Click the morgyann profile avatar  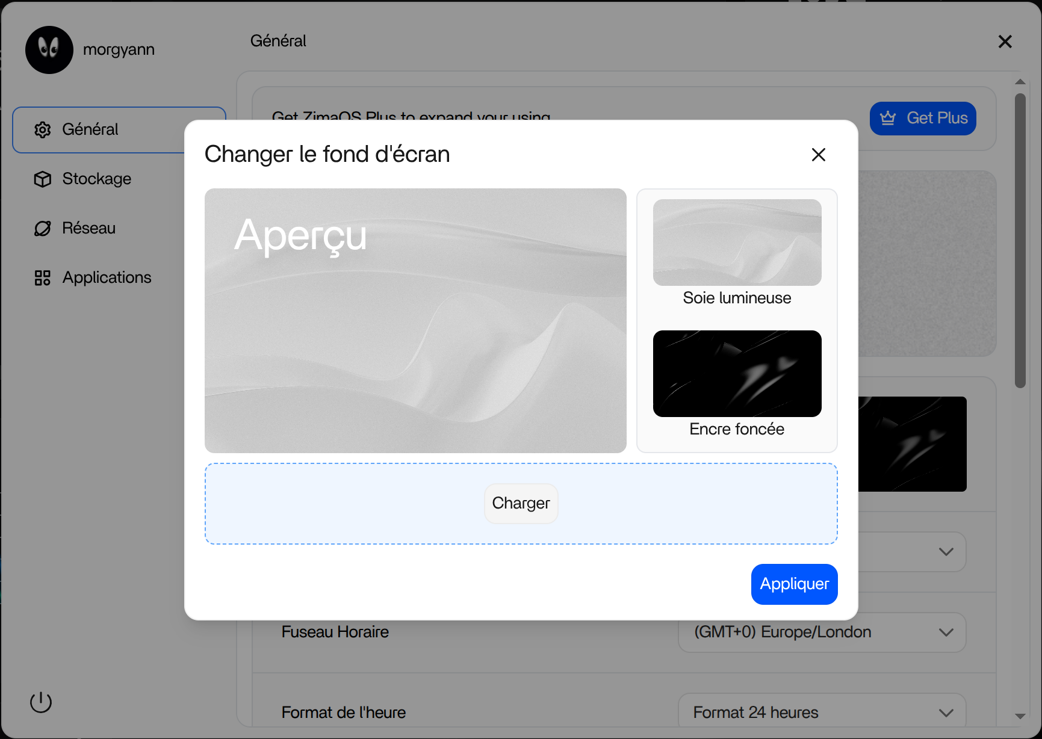tap(49, 50)
